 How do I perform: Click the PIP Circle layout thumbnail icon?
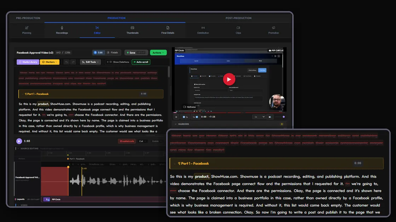[47, 199]
